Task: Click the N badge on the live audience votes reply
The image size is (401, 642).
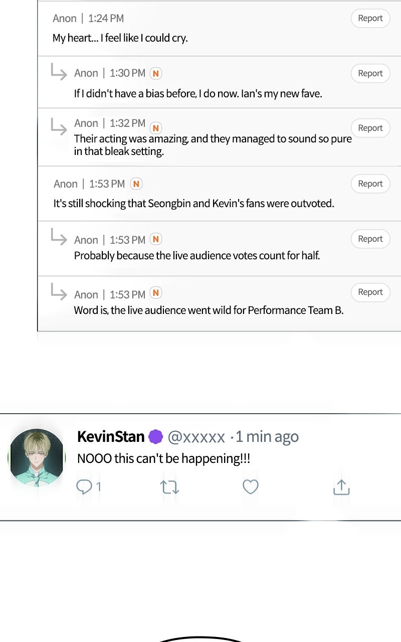Action: tap(156, 239)
